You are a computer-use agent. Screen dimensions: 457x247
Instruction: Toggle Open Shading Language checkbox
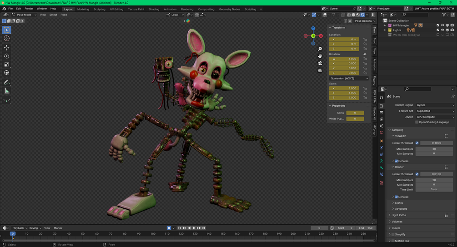[x=417, y=122]
